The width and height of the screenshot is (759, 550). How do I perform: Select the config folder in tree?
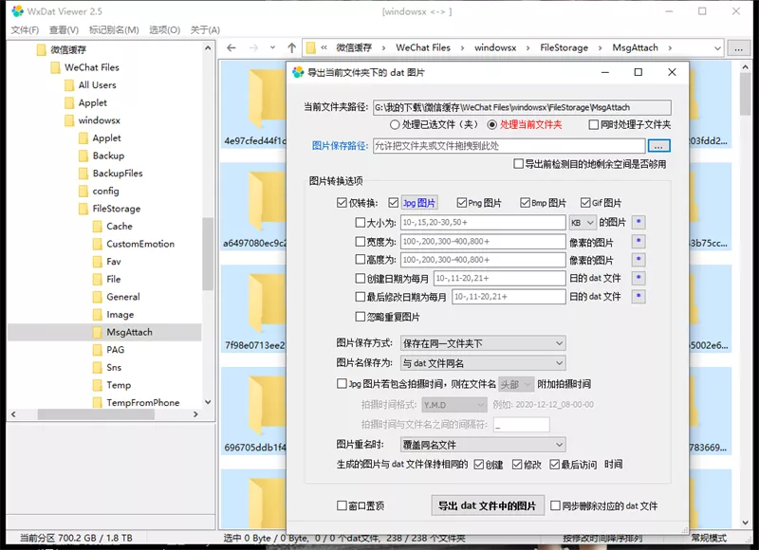[105, 191]
